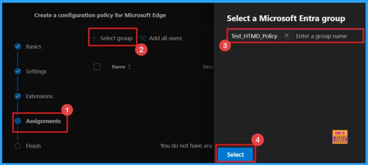Image resolution: width=368 pixels, height=165 pixels.
Task: Click the Select group button
Action: click(x=112, y=38)
